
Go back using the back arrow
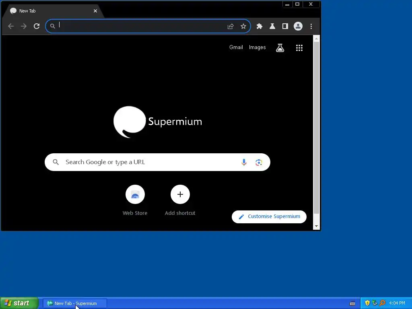point(11,26)
